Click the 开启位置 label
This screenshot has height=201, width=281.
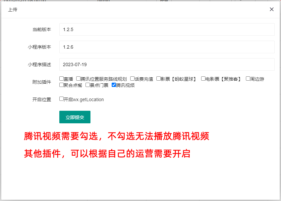point(42,100)
